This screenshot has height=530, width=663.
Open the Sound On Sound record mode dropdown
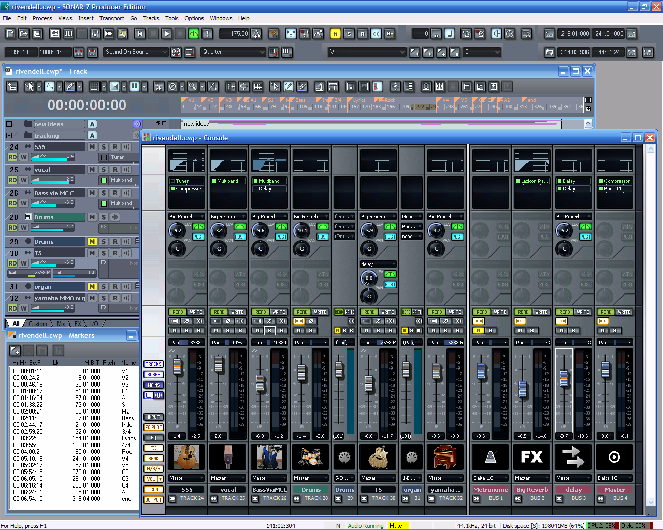(x=136, y=52)
